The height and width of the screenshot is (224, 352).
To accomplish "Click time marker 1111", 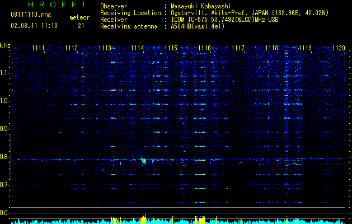I will [38, 48].
